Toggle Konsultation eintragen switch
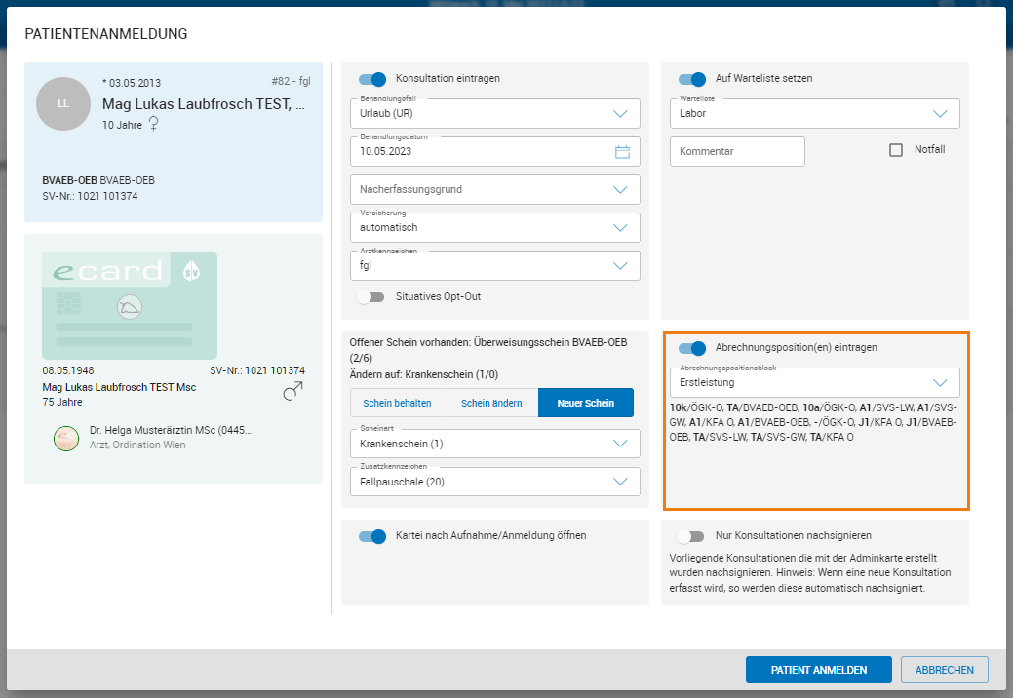1013x698 pixels. pos(372,79)
